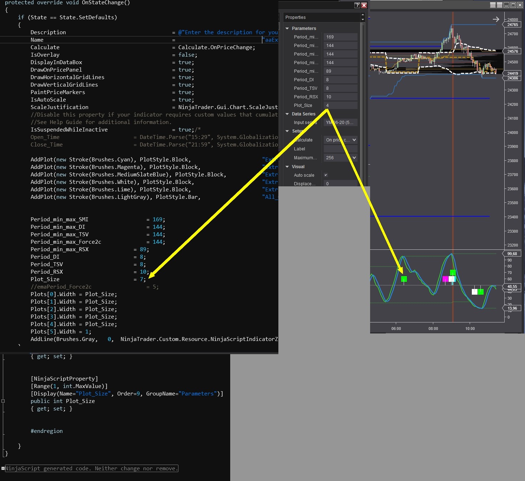Click the 'Open_Time' commented code line

(154, 137)
